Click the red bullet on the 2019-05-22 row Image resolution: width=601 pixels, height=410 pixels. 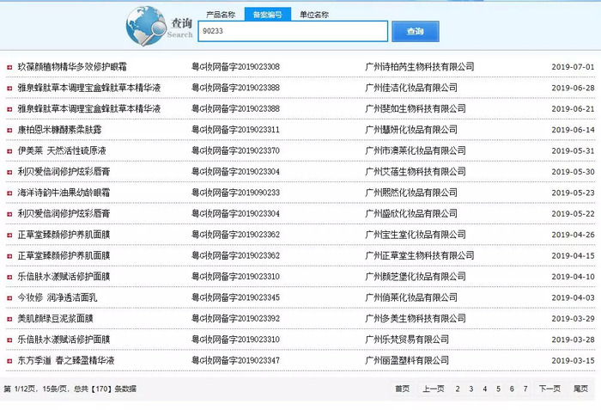click(9, 214)
